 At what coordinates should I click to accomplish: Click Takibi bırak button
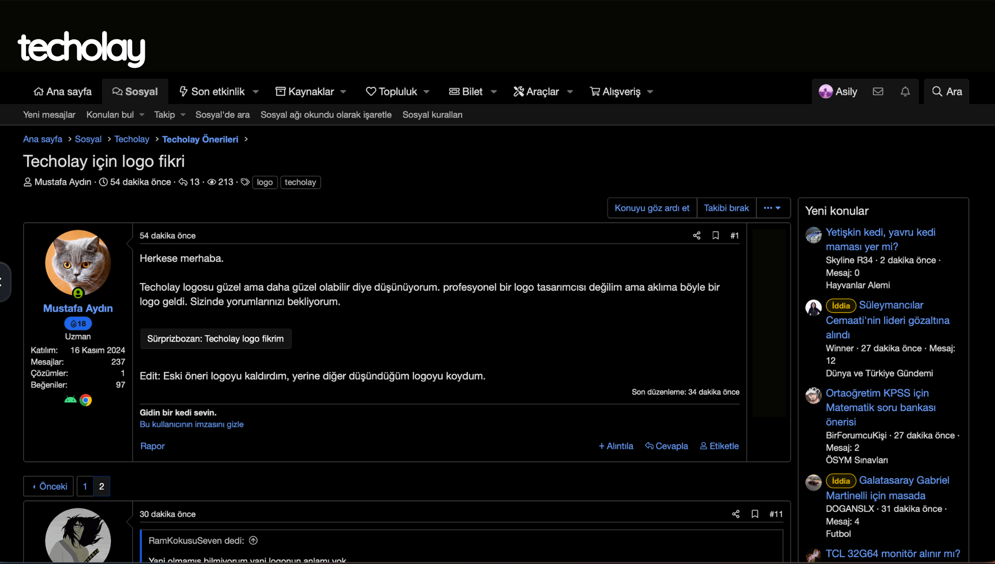click(726, 208)
